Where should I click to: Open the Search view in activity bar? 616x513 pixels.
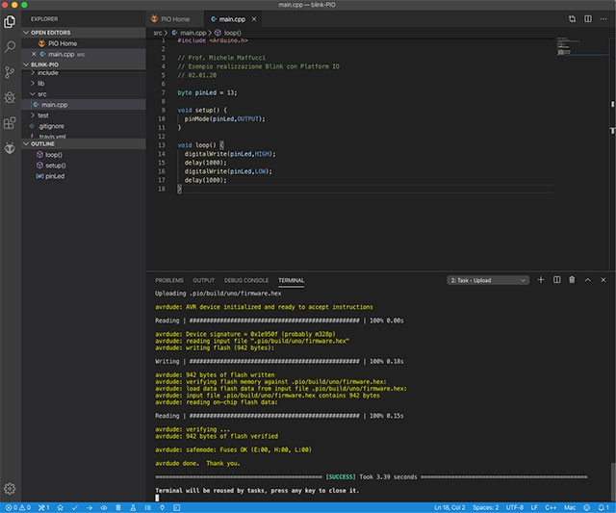click(x=10, y=45)
